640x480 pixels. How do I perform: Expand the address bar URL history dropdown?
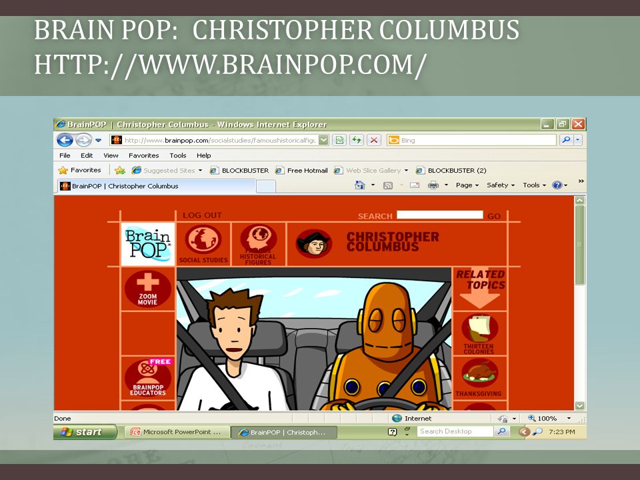tap(323, 140)
